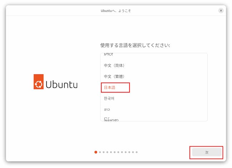The image size is (232, 168).
Task: Click the orange first page indicator dot
Action: (x=96, y=152)
